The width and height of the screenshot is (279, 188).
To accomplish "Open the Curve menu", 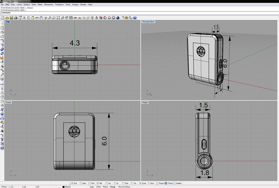I will 19,5.
